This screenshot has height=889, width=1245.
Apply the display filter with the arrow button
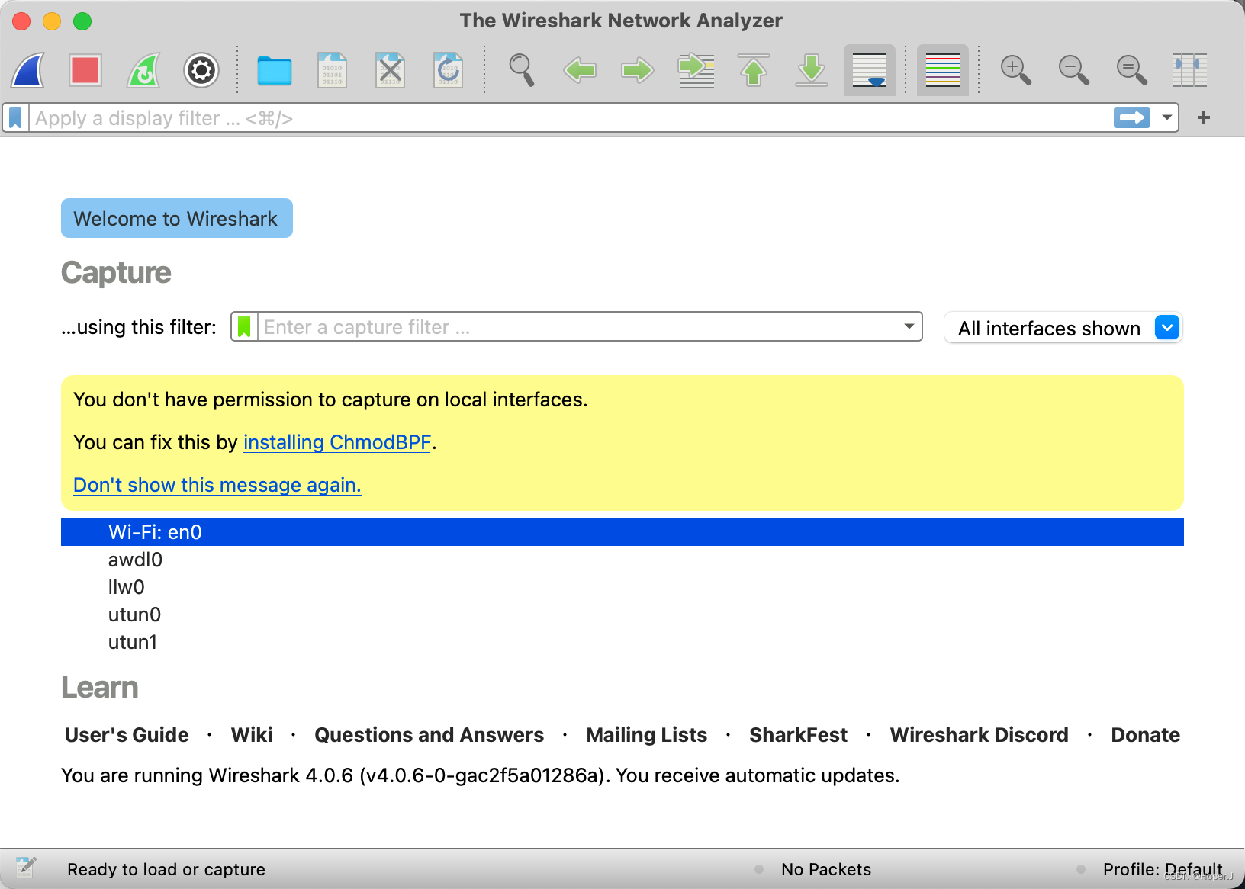(1132, 117)
